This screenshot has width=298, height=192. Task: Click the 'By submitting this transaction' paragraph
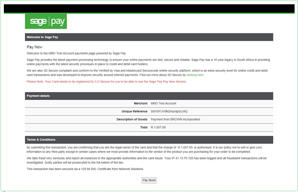click(144, 150)
